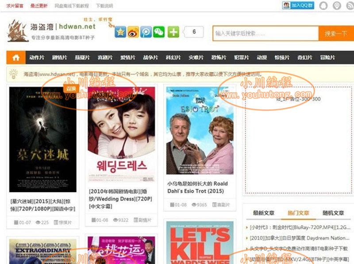Click the date 01-07 under 墓穴迷城
Viewport: 354px width, 264px height.
(x=25, y=223)
